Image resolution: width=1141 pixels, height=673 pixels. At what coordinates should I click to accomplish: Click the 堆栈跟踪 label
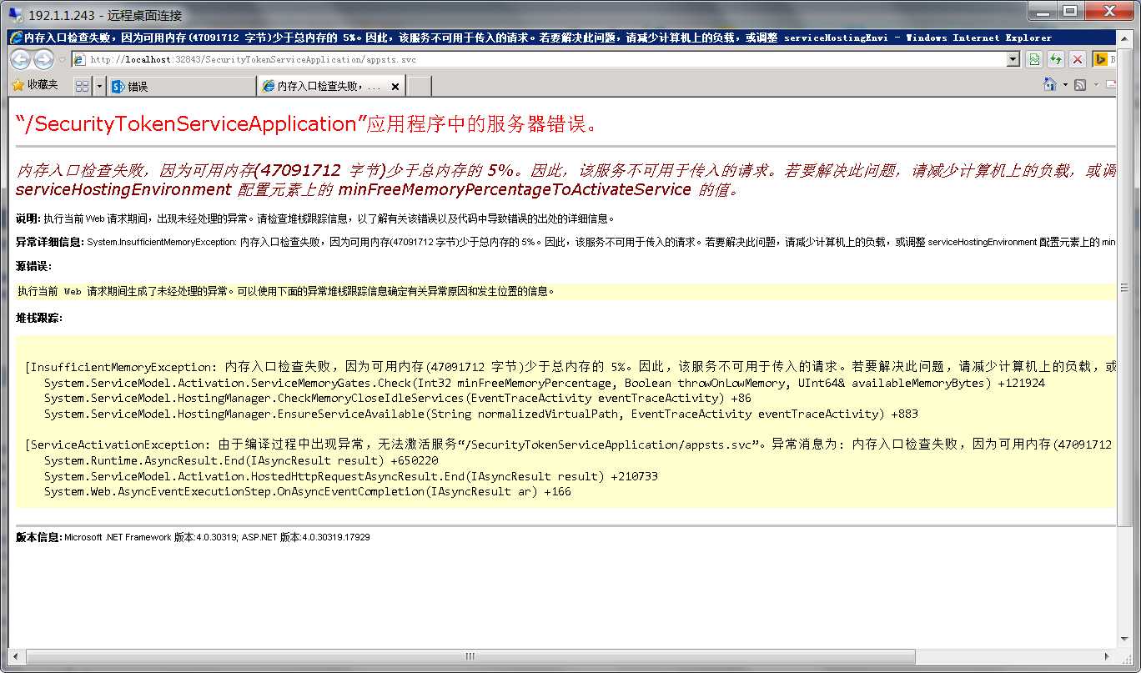39,318
